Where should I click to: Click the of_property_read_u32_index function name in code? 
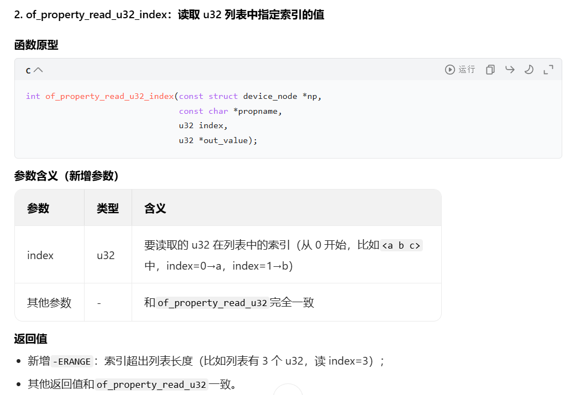[109, 96]
